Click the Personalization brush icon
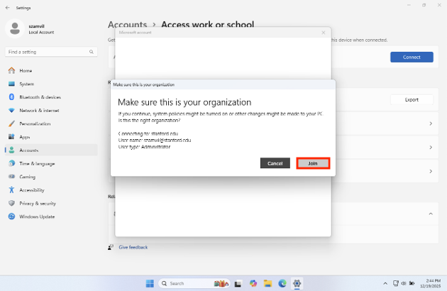447x291 pixels. pos(11,123)
